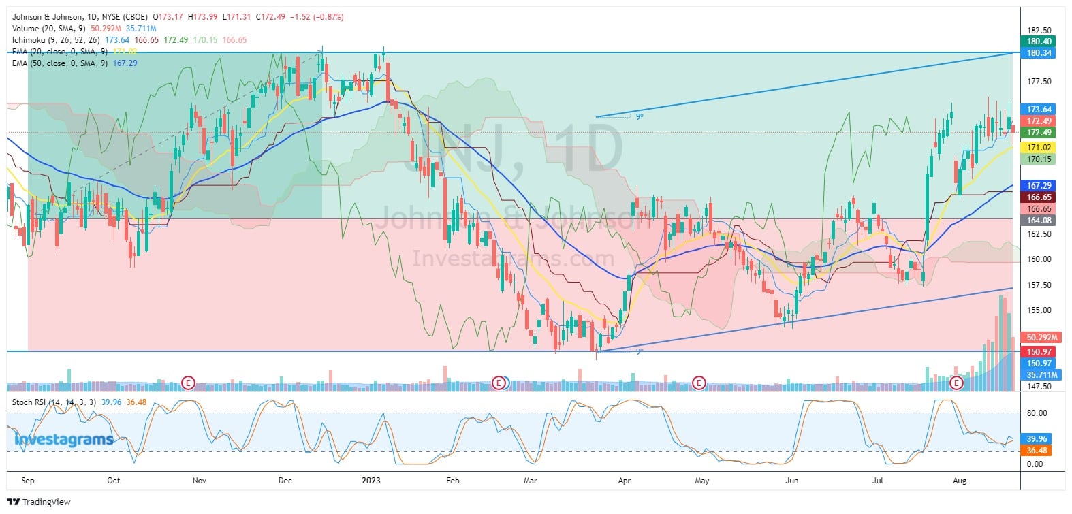Viewport: 1072px width, 514px height.
Task: Click the green 172.49 price label
Action: pos(1039,133)
